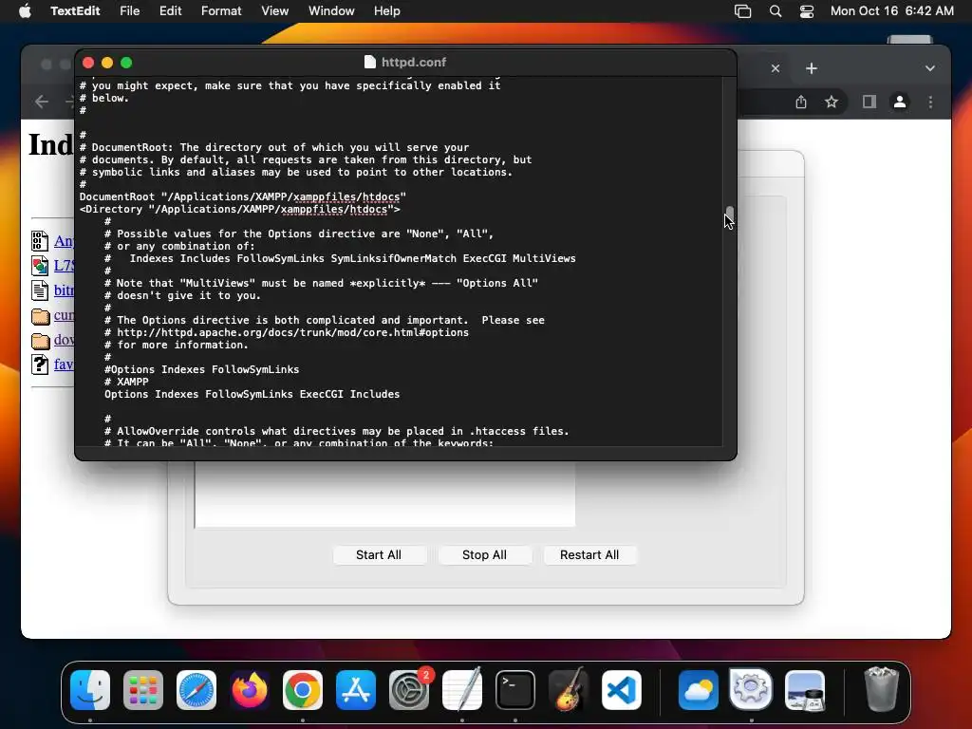Click the folder icon beside 'cur' link

pos(40,315)
